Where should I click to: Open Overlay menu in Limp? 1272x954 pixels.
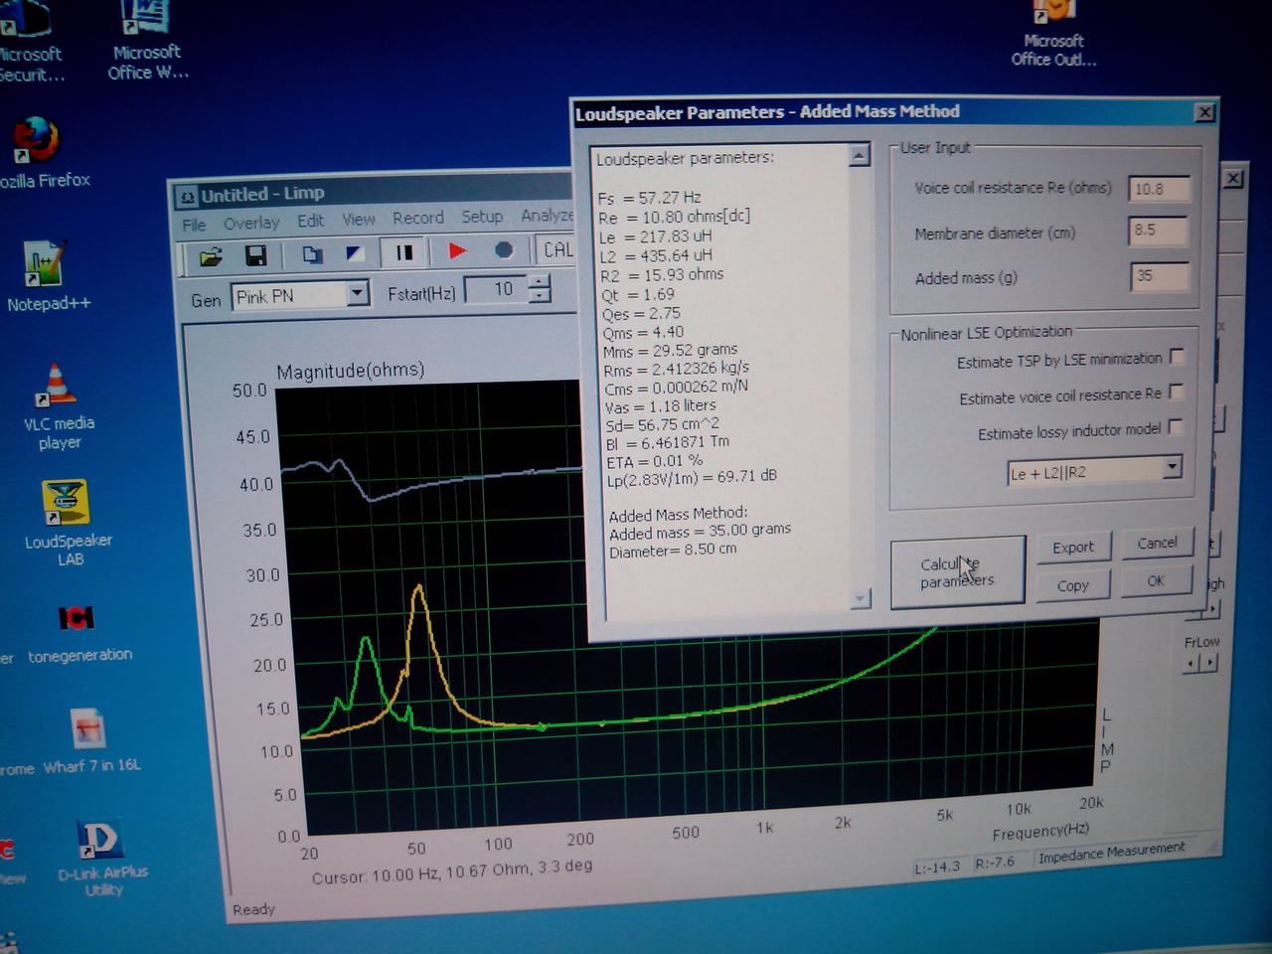[251, 223]
